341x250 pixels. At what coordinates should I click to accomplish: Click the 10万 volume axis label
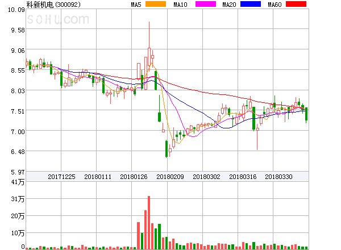coord(18,233)
